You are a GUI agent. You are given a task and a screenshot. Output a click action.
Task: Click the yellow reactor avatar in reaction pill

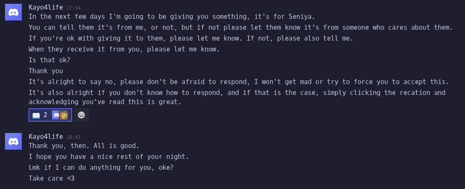(x=63, y=115)
